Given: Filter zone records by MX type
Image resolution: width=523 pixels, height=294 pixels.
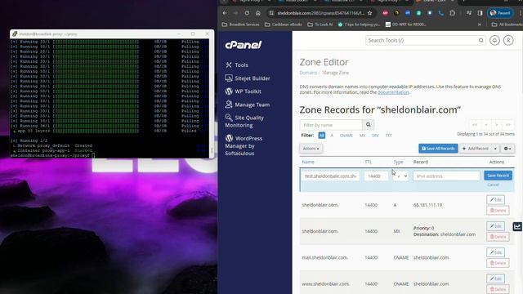Looking at the screenshot, I should pos(362,136).
